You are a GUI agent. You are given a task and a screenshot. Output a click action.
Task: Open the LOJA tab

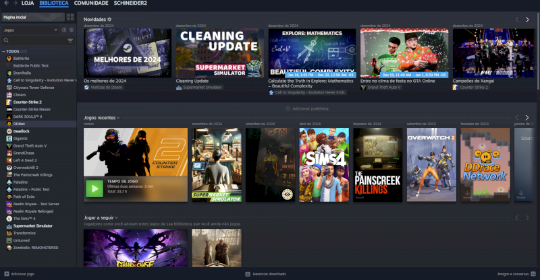(x=28, y=3)
